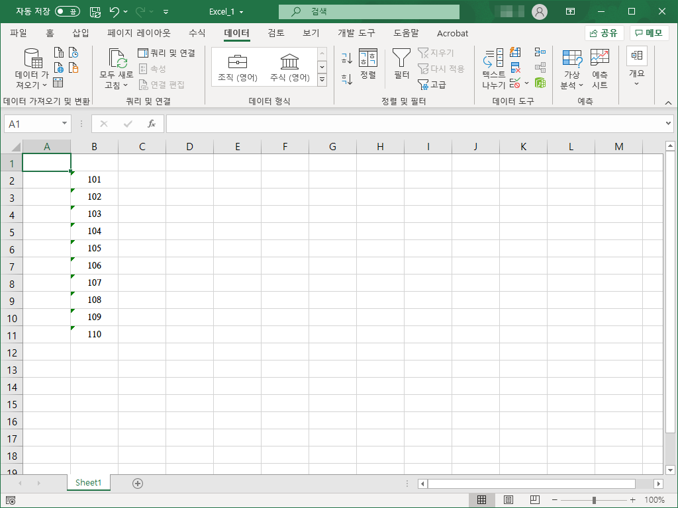Sort descending with the ㅎ-ㄱ button

[347, 79]
